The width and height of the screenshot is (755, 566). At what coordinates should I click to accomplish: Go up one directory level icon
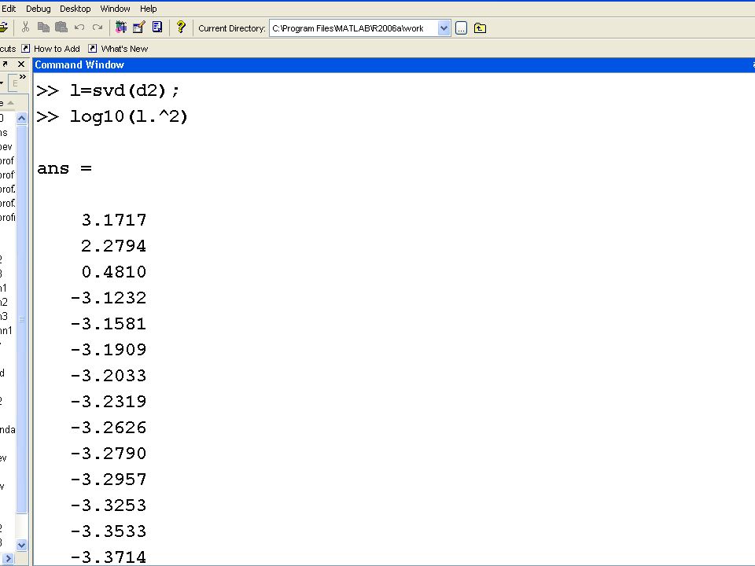tap(480, 28)
